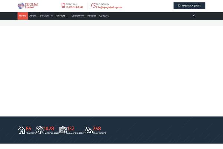The height and width of the screenshot is (149, 223).
Task: Click the 132 qualified staff counter
Action: (71, 129)
